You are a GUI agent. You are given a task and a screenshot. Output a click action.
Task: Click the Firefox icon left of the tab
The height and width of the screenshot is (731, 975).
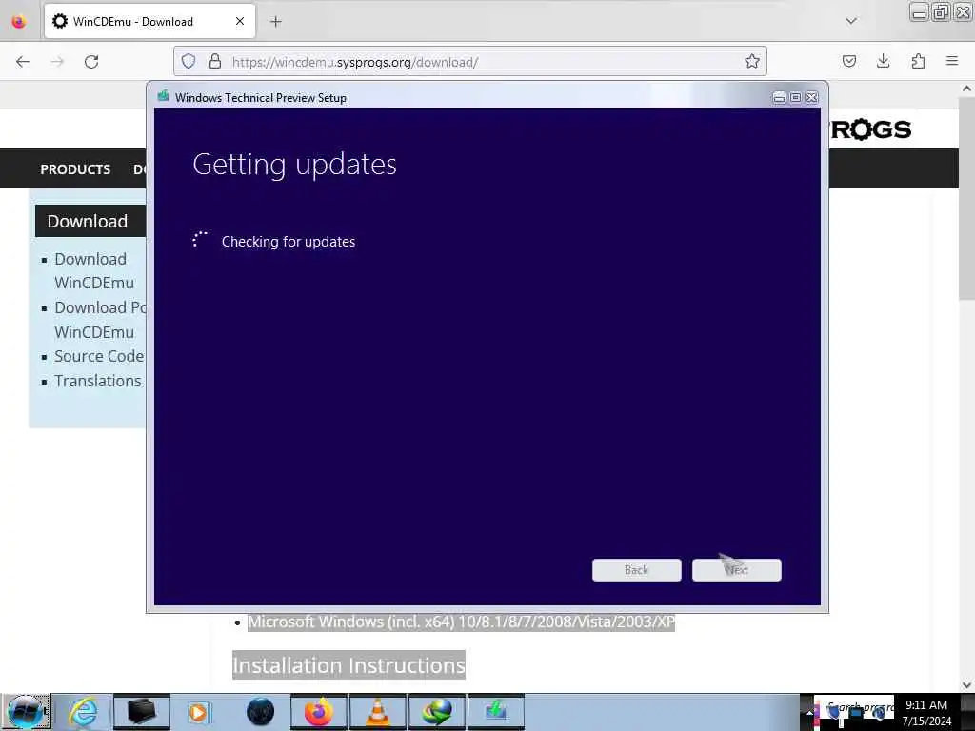coord(19,21)
